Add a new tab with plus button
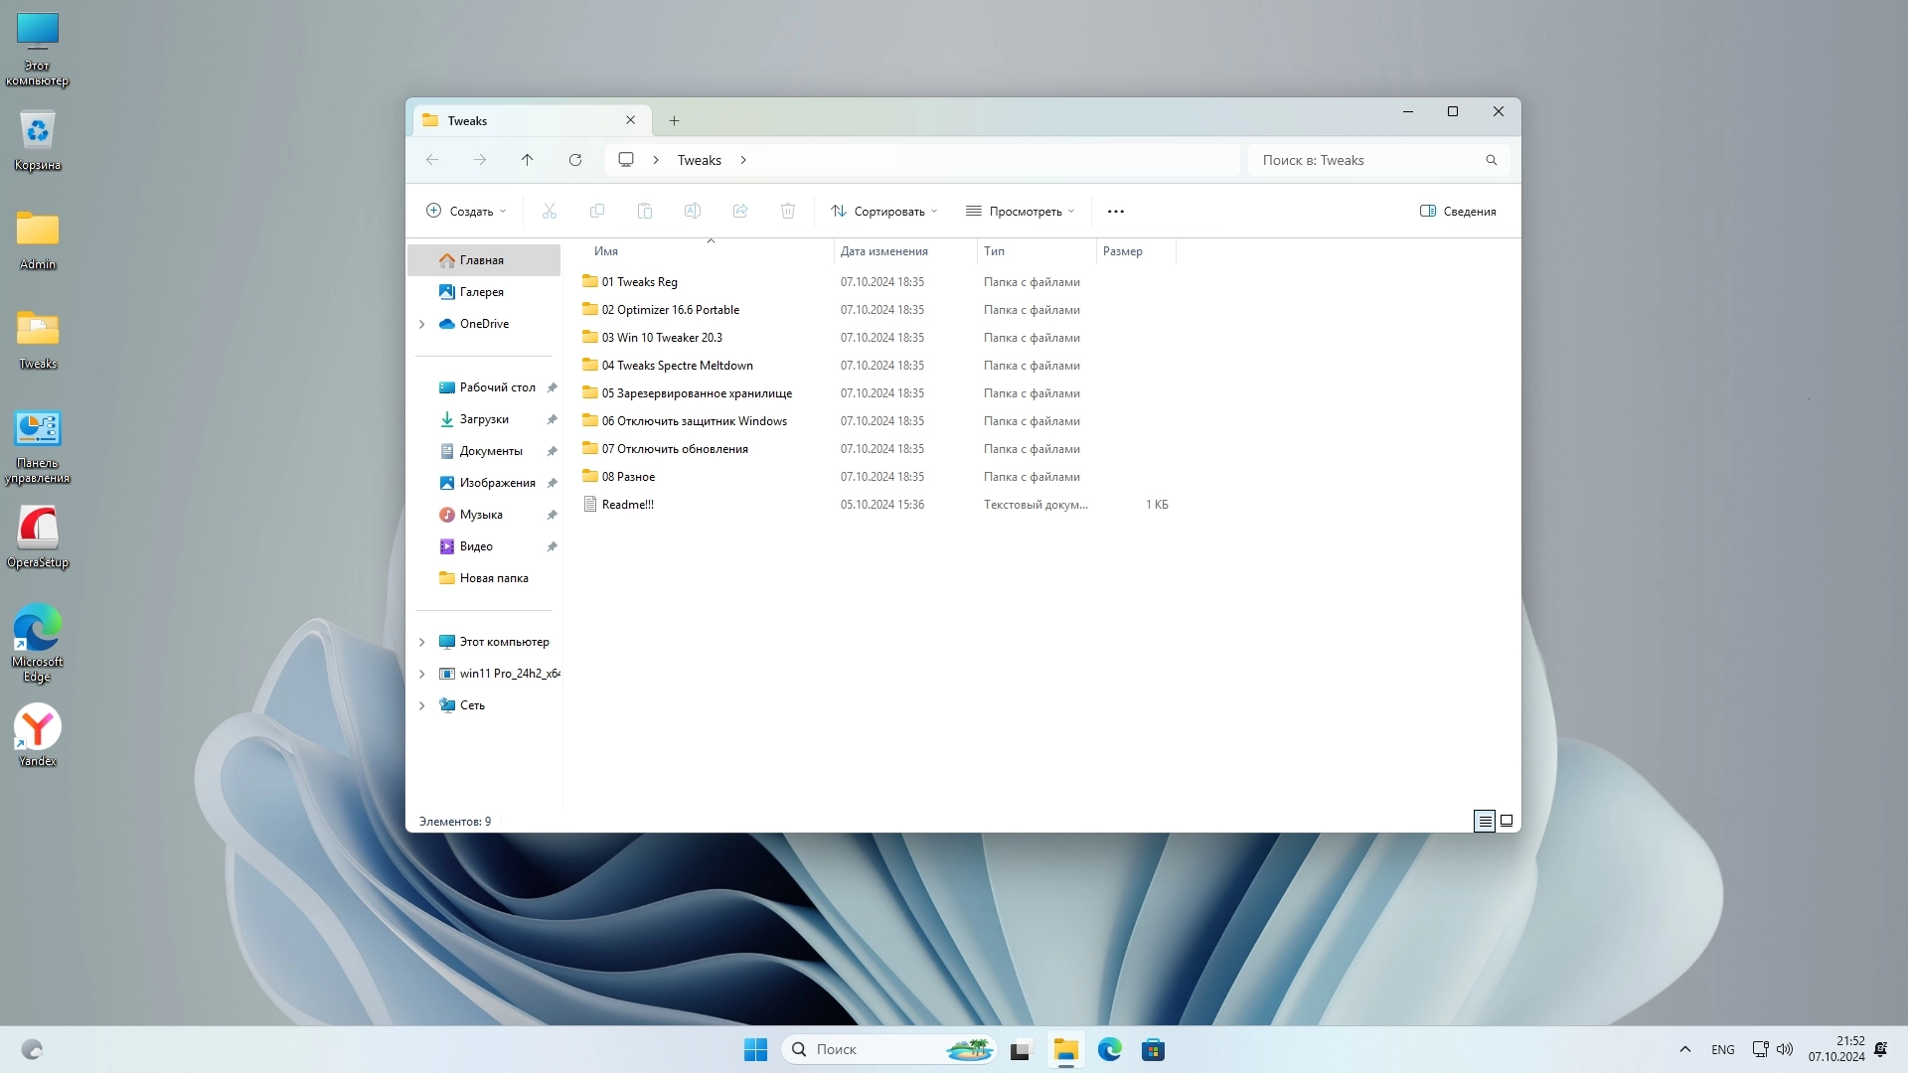Viewport: 1908px width, 1073px height. [674, 120]
